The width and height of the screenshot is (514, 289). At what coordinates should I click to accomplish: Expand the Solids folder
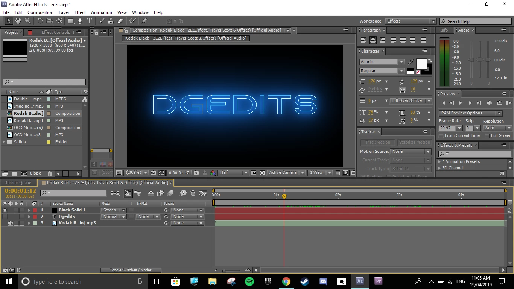coord(4,142)
